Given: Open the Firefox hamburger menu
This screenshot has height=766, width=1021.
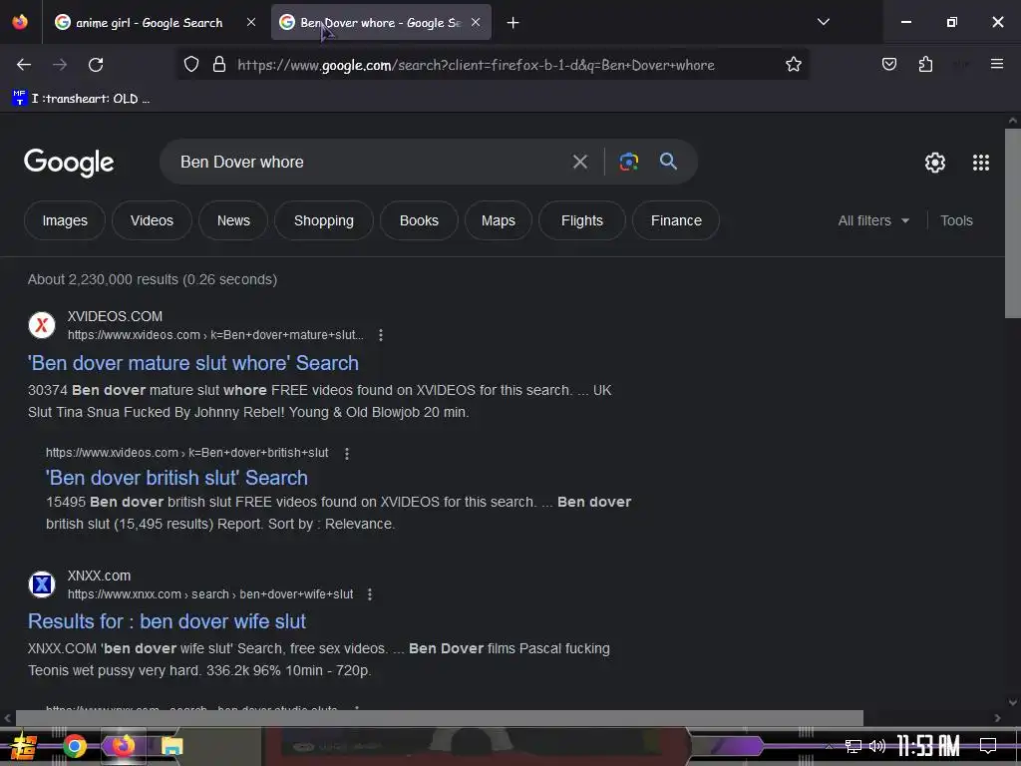Looking at the screenshot, I should point(997,64).
